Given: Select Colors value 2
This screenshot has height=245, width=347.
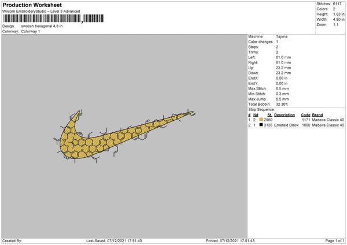Looking at the screenshot, I should (334, 9).
